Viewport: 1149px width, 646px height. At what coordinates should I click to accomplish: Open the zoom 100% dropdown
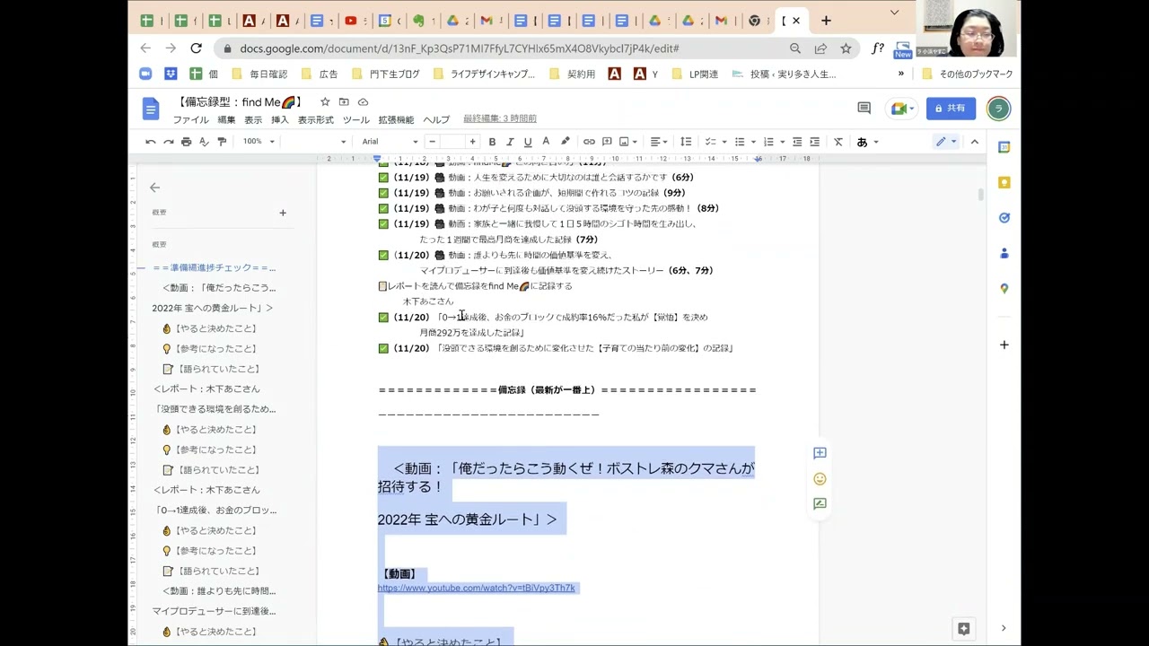259,142
